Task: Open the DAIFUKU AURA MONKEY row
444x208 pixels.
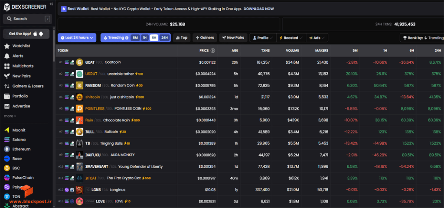Action: click(x=250, y=155)
